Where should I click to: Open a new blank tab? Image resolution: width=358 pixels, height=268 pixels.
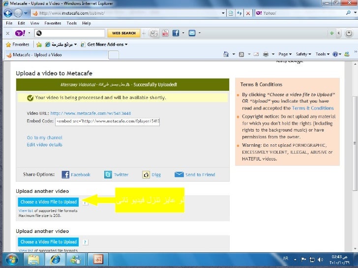(x=114, y=55)
